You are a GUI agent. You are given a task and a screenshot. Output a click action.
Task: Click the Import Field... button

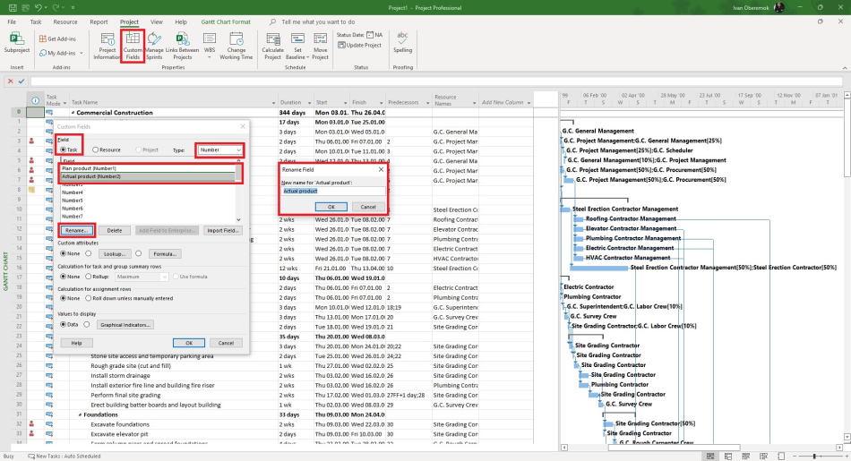pos(222,231)
